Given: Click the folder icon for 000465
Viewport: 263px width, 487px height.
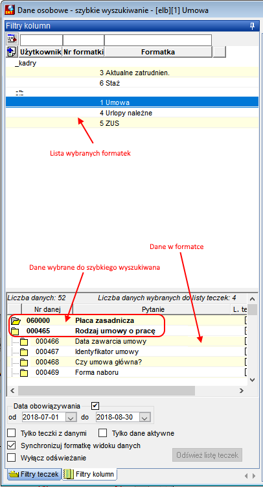Looking at the screenshot, I should click(x=15, y=331).
